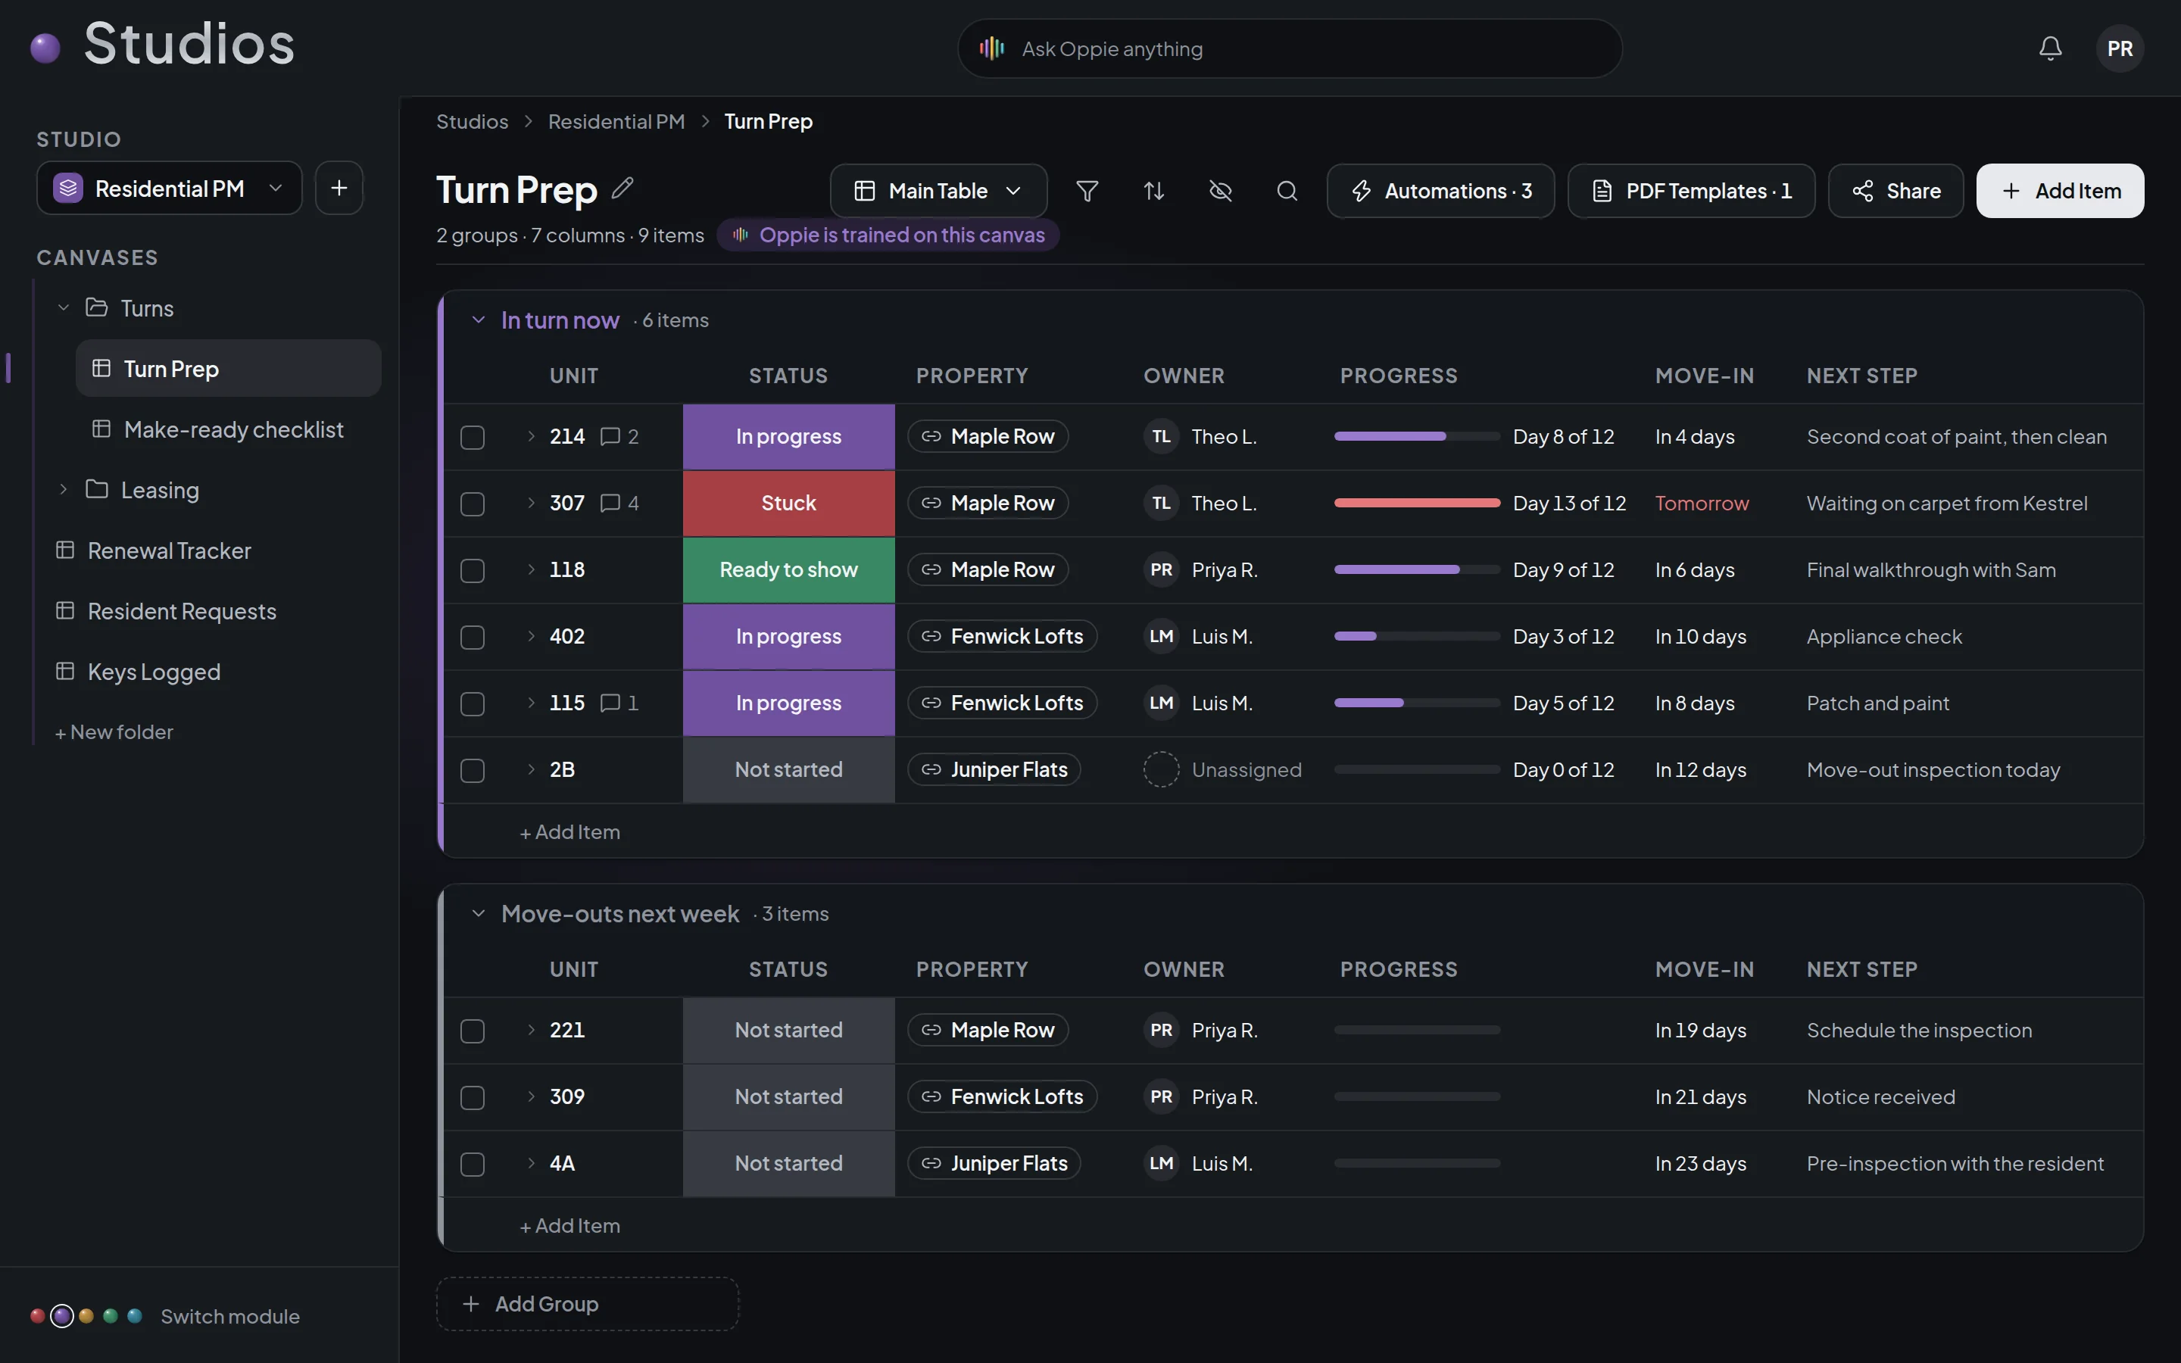Screen dimensions: 2181x1363
Task: Focus the Ask Oppie anything field
Action: (1290, 48)
